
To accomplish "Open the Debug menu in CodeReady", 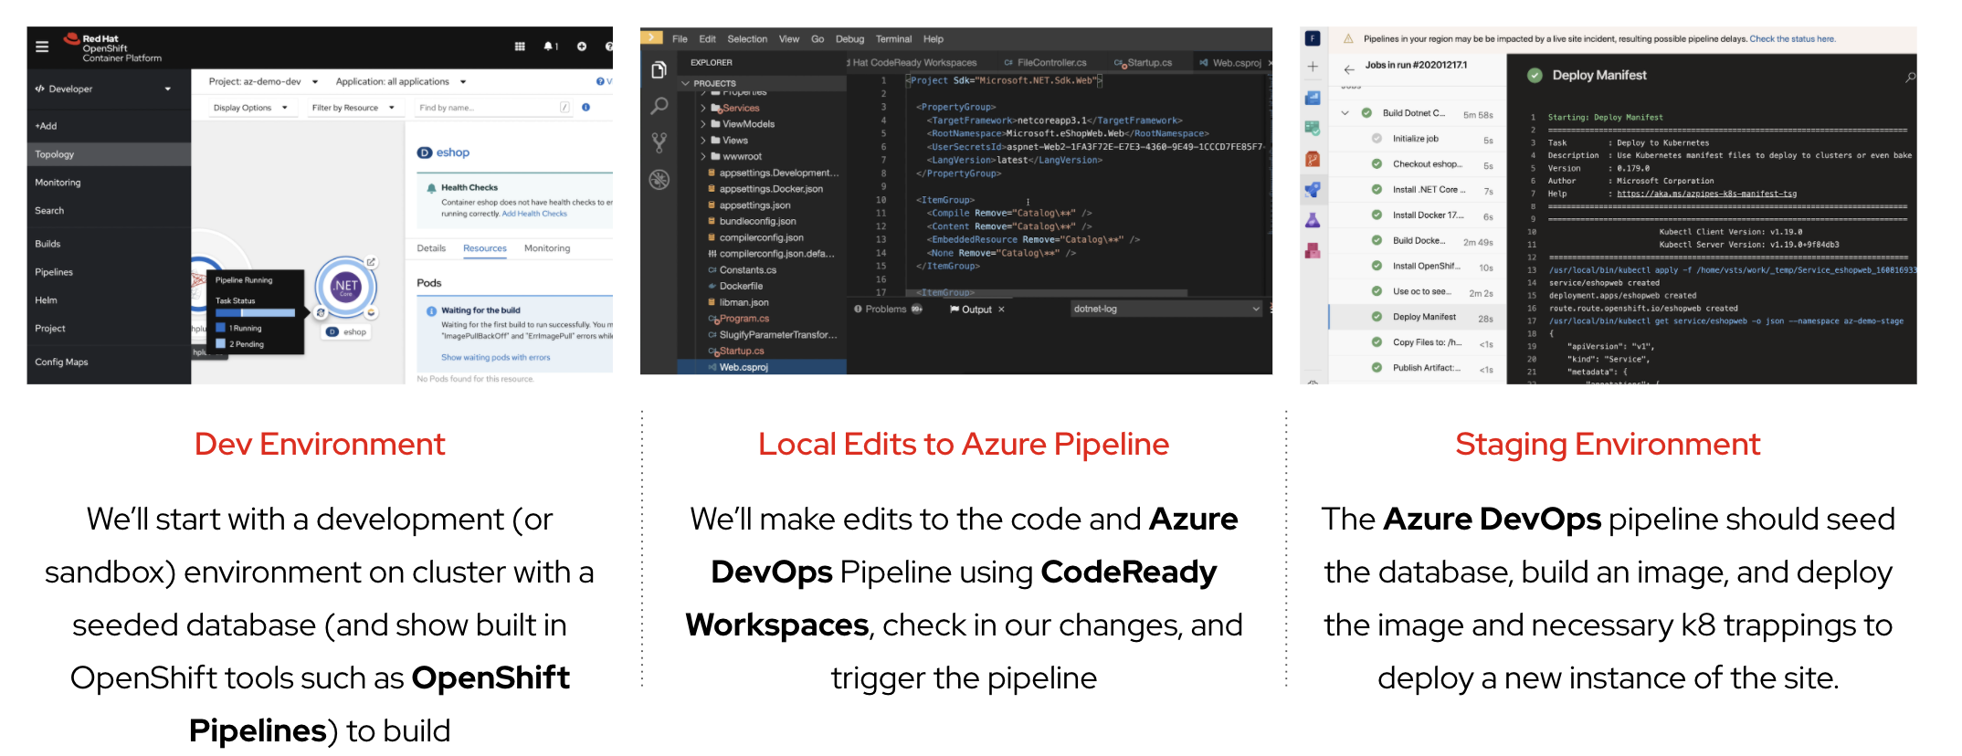I will pyautogui.click(x=849, y=39).
